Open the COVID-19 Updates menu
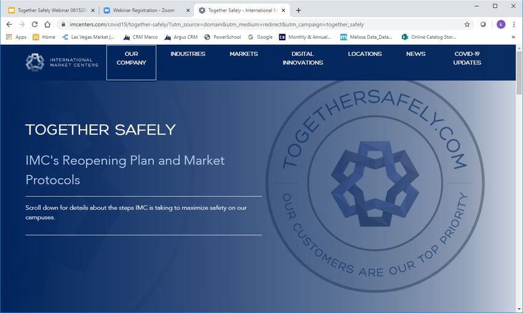 click(467, 58)
